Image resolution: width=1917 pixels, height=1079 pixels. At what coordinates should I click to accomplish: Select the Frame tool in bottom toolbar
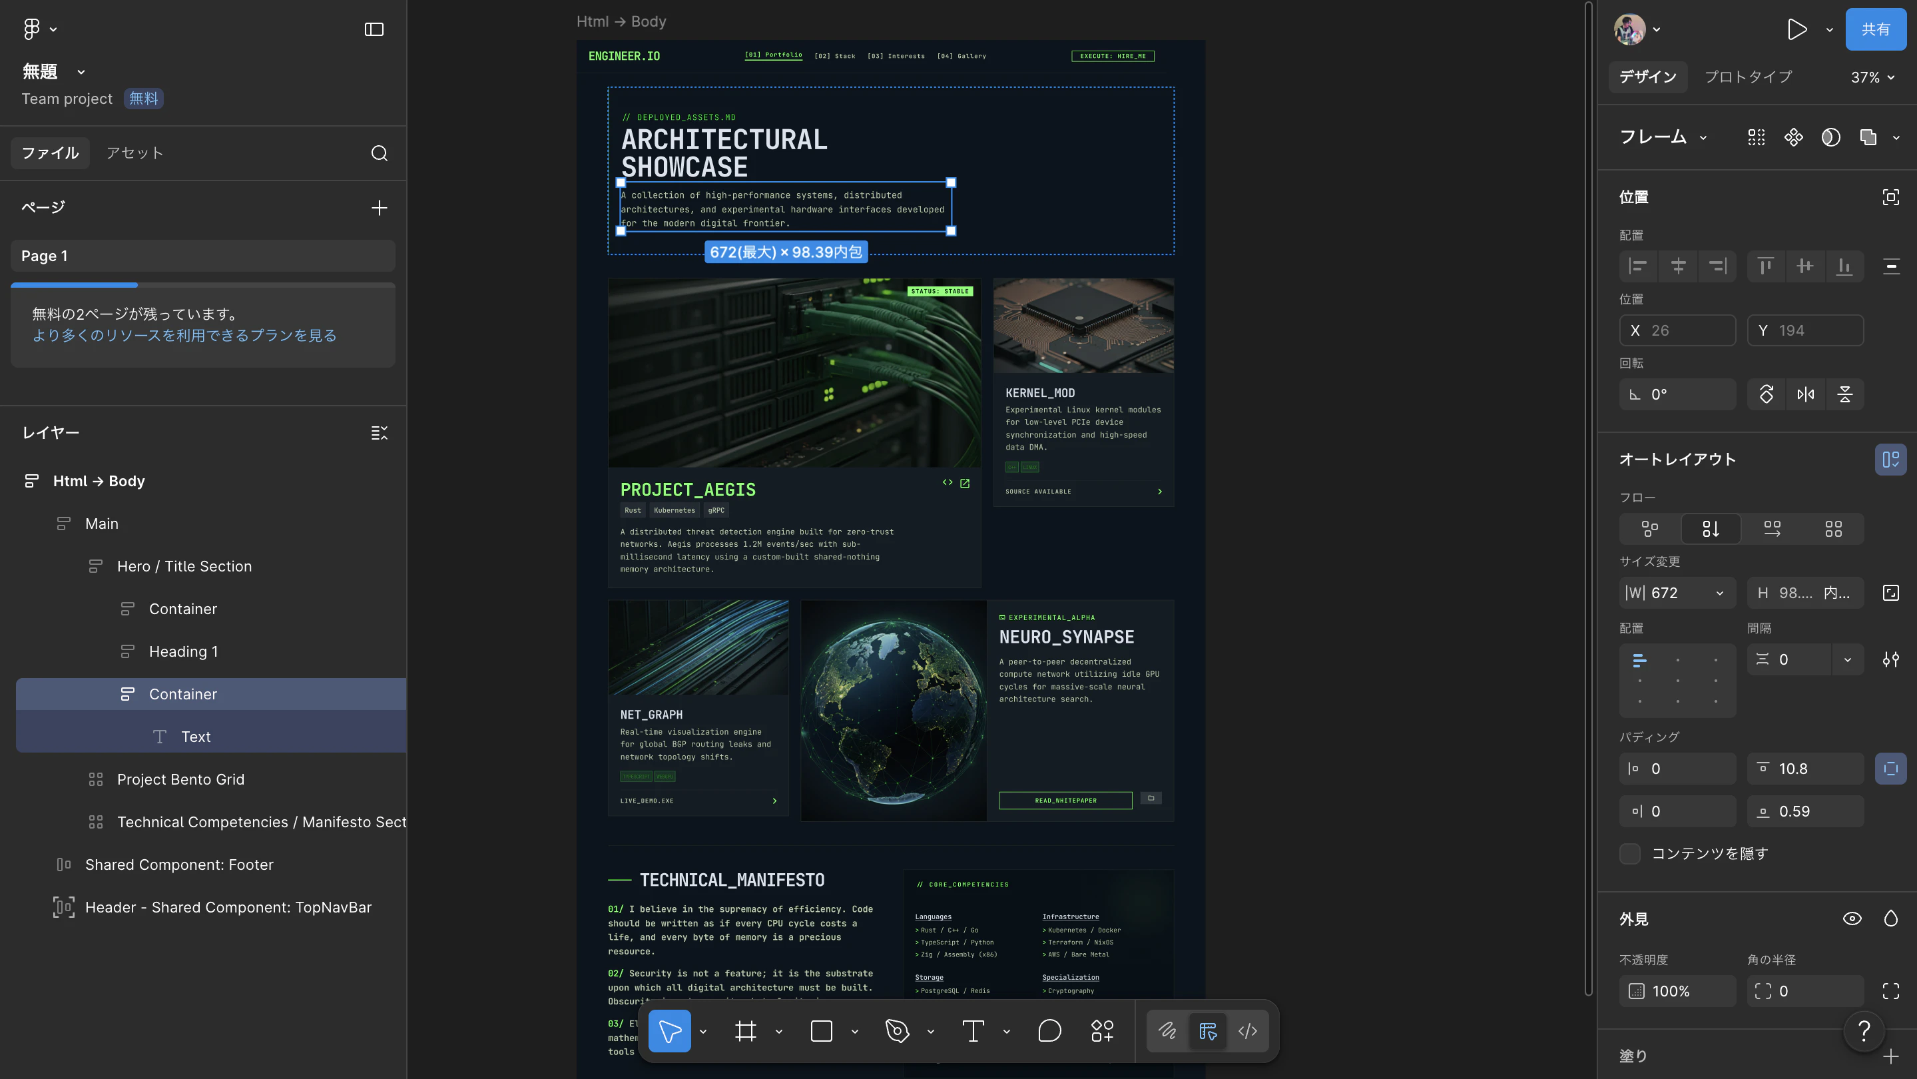(746, 1030)
